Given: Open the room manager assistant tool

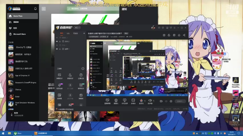Looking at the screenshot, I should 70,76.
